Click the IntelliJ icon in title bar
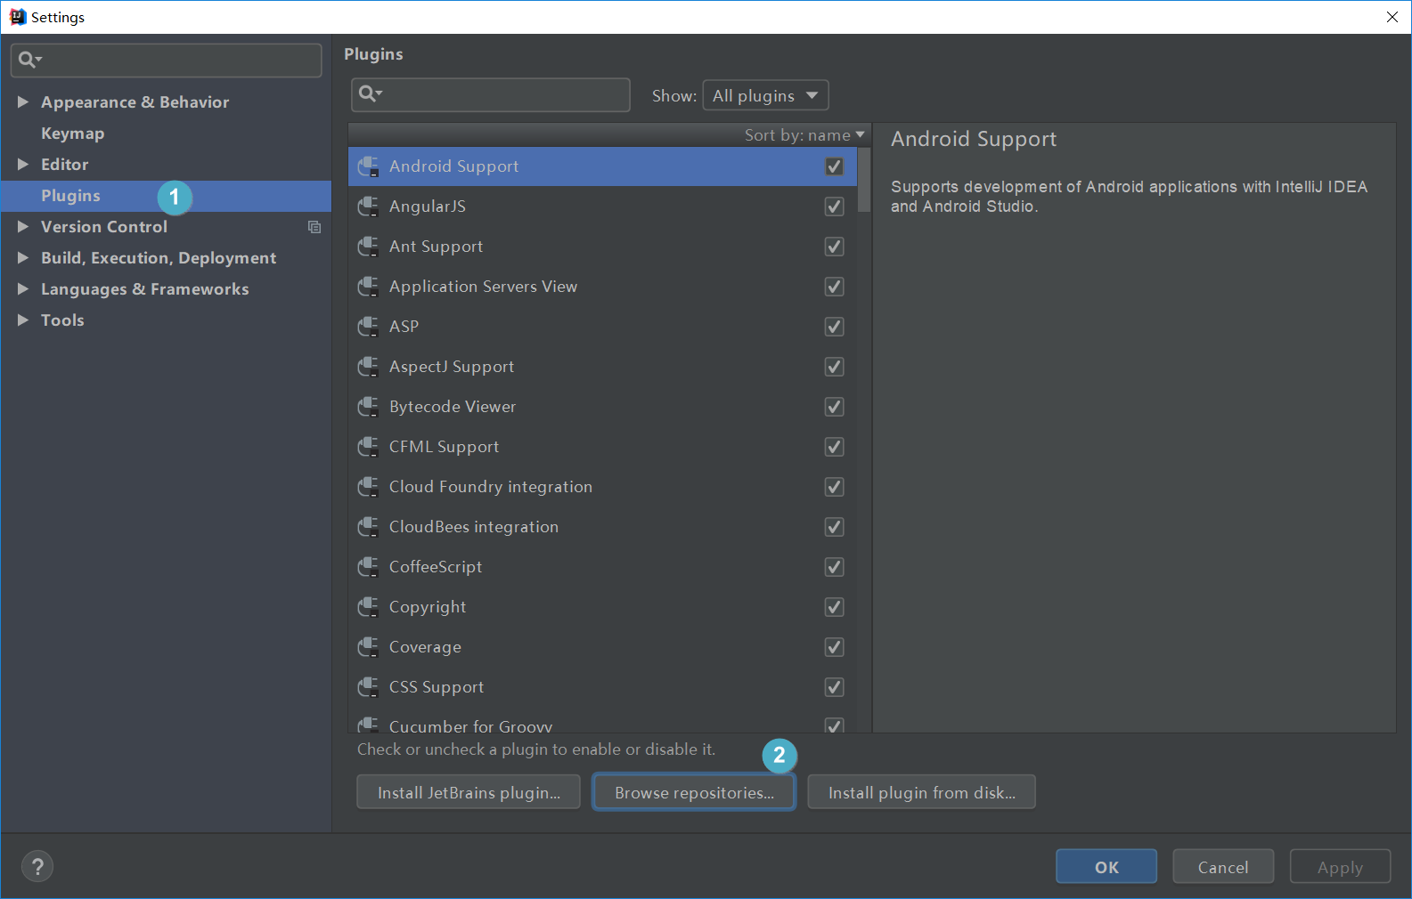The height and width of the screenshot is (899, 1412). pos(18,17)
